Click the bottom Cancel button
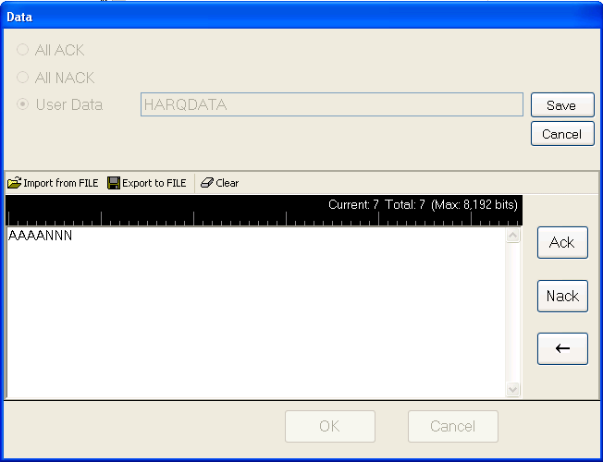This screenshot has width=603, height=462. tap(453, 426)
